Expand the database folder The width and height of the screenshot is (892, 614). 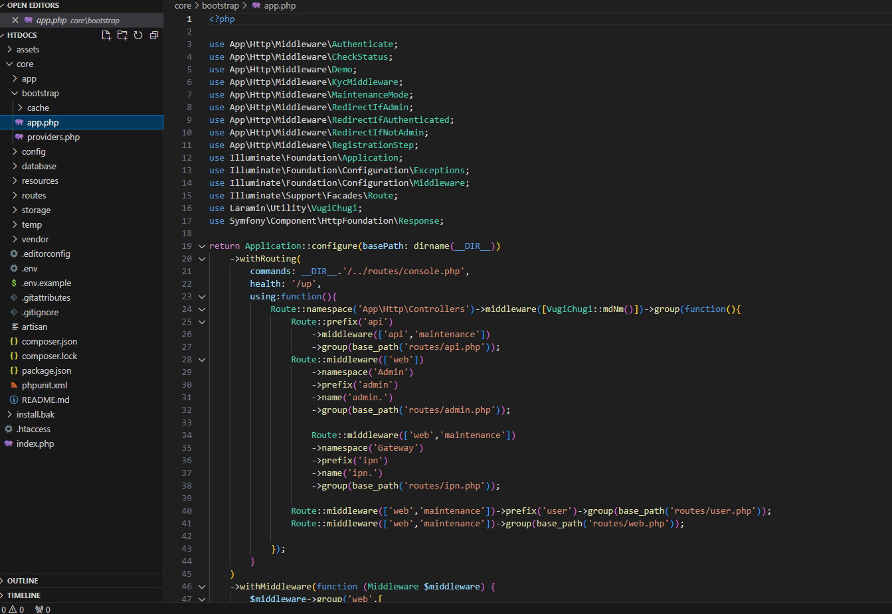coord(15,166)
